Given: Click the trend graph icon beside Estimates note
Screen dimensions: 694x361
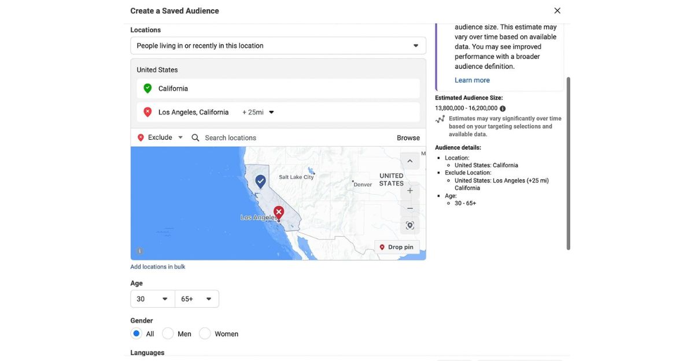Looking at the screenshot, I should (x=440, y=119).
